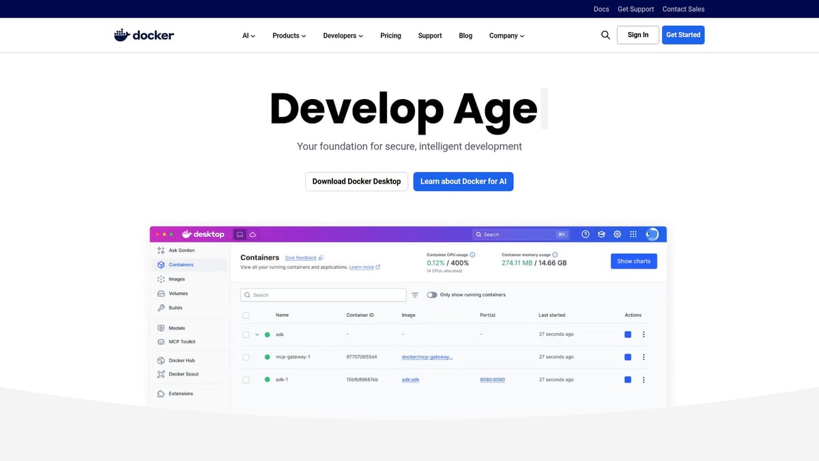The image size is (819, 461).
Task: Focus the containers Search input
Action: (x=324, y=295)
